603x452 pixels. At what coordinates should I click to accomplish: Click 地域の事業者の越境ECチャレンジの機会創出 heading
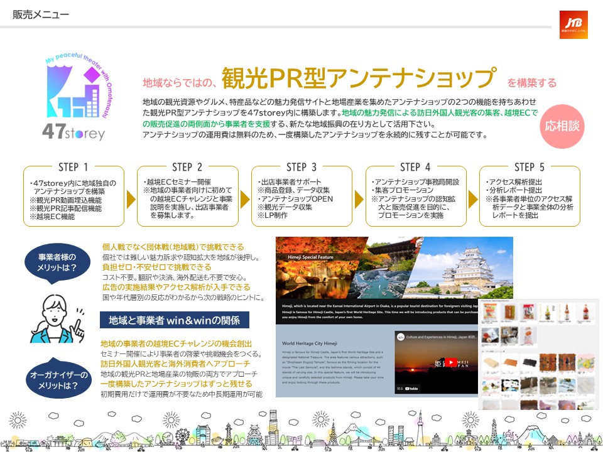(176, 343)
